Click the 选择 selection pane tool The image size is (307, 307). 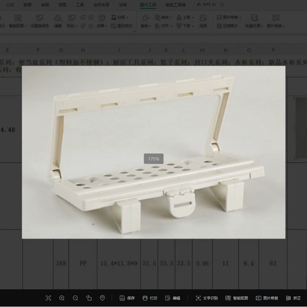click(203, 21)
